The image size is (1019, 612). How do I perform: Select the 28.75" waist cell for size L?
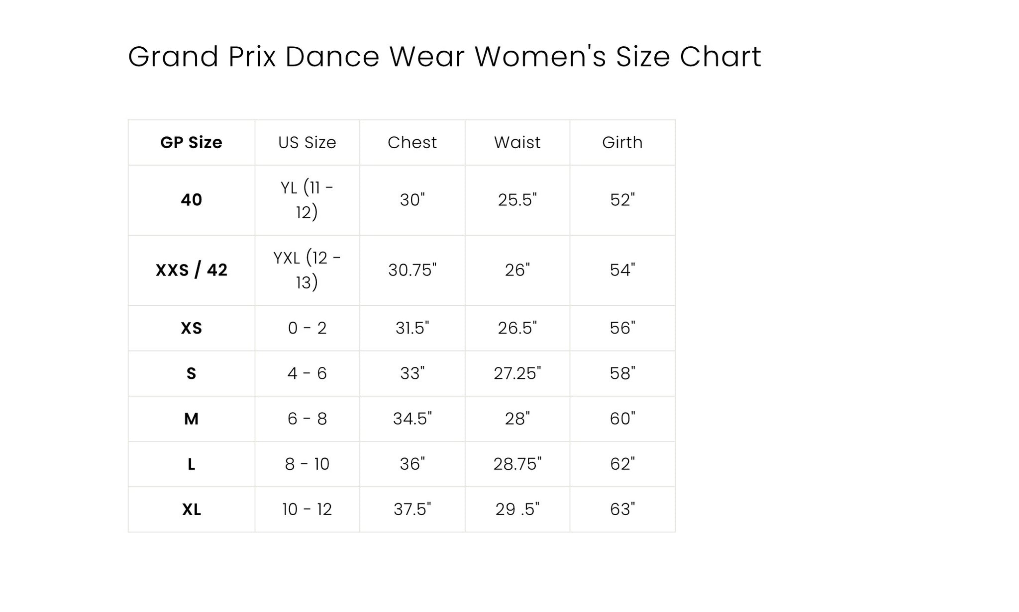(x=517, y=464)
